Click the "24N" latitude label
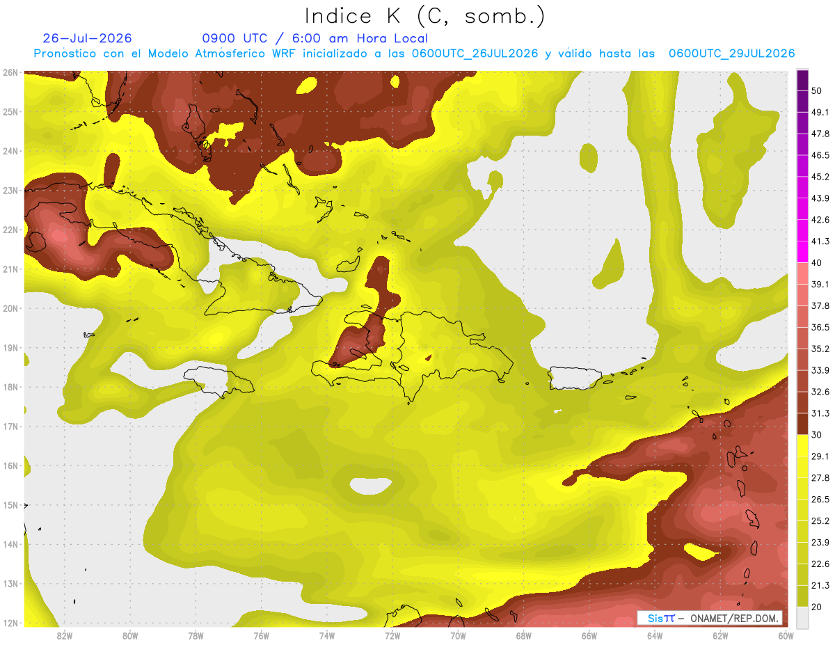The height and width of the screenshot is (645, 835). point(10,151)
